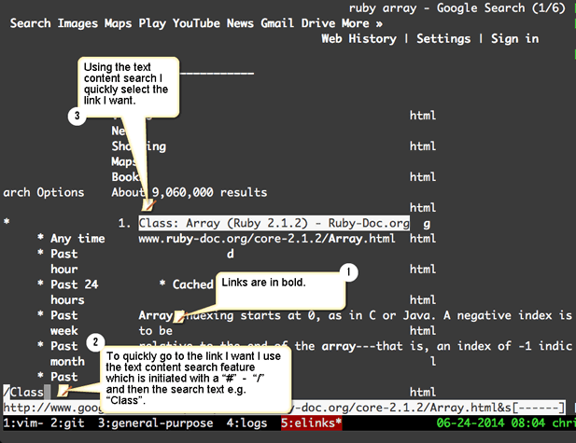This screenshot has height=443, width=576.
Task: Switch to tmux window 5:elinks
Action: 312,422
